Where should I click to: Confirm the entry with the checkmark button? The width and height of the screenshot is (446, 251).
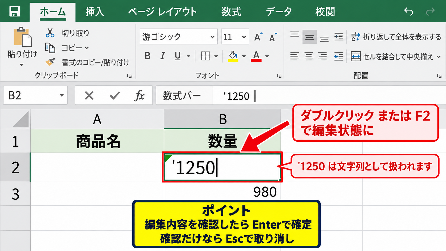pyautogui.click(x=115, y=95)
